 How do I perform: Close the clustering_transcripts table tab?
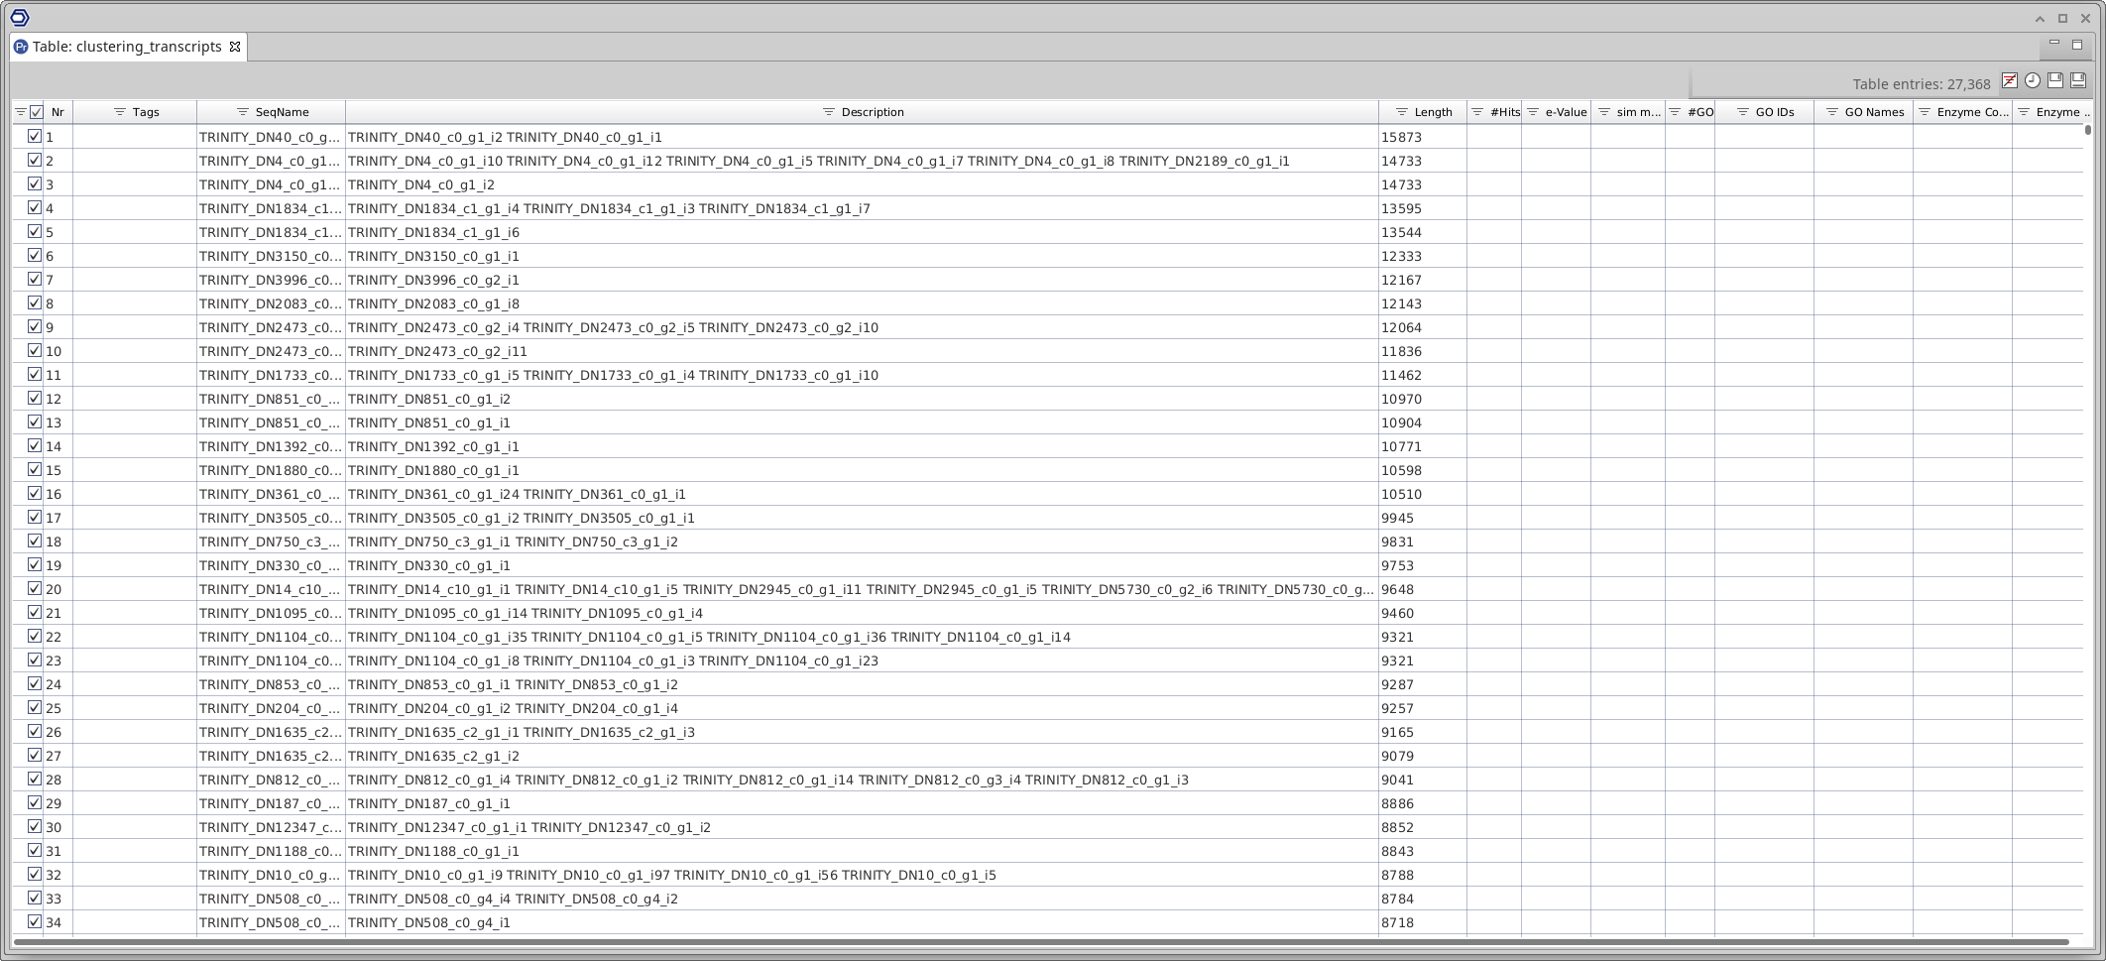[235, 47]
